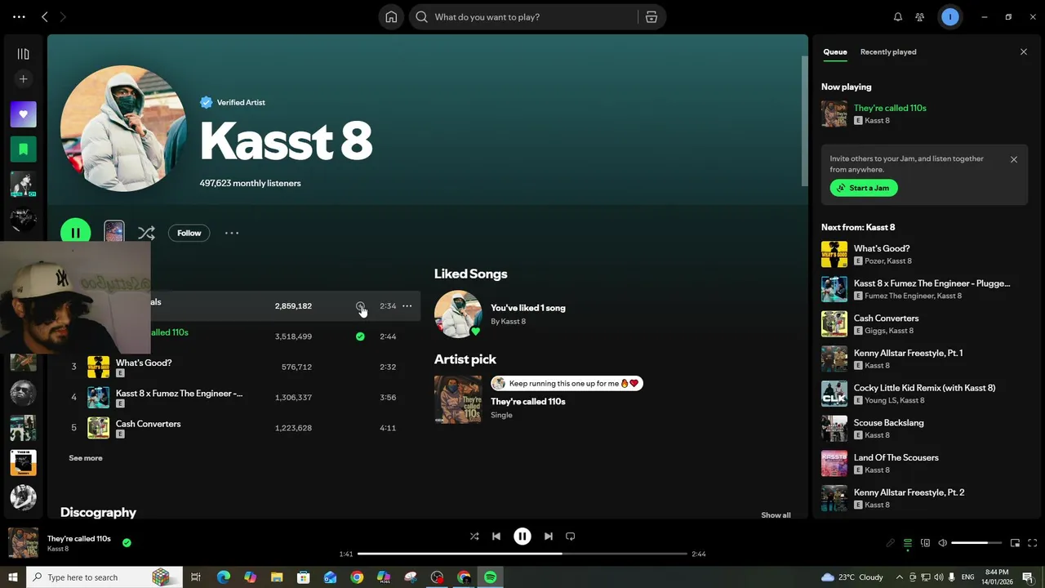The image size is (1045, 588).
Task: Switch to the Queue tab
Action: tap(834, 51)
